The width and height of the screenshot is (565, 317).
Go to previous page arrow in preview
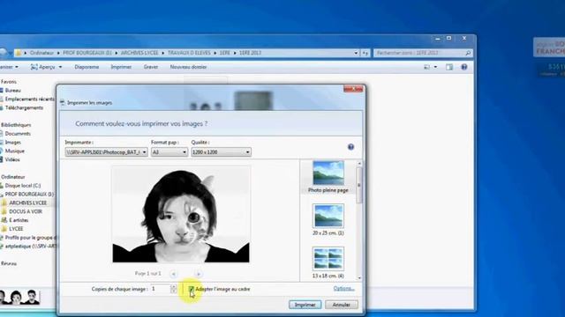tap(173, 274)
